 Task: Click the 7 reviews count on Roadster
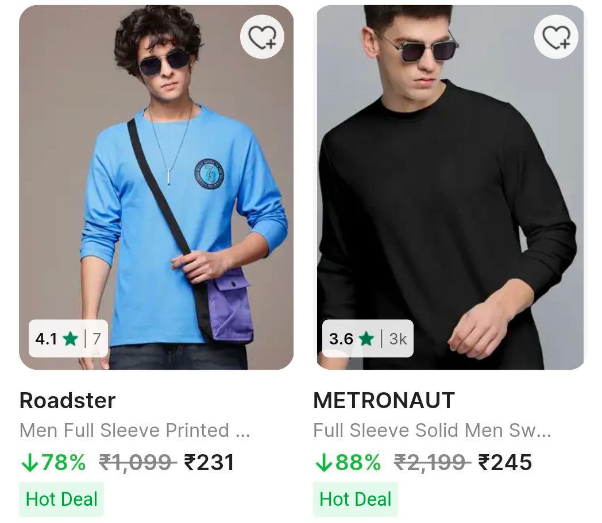pos(97,339)
